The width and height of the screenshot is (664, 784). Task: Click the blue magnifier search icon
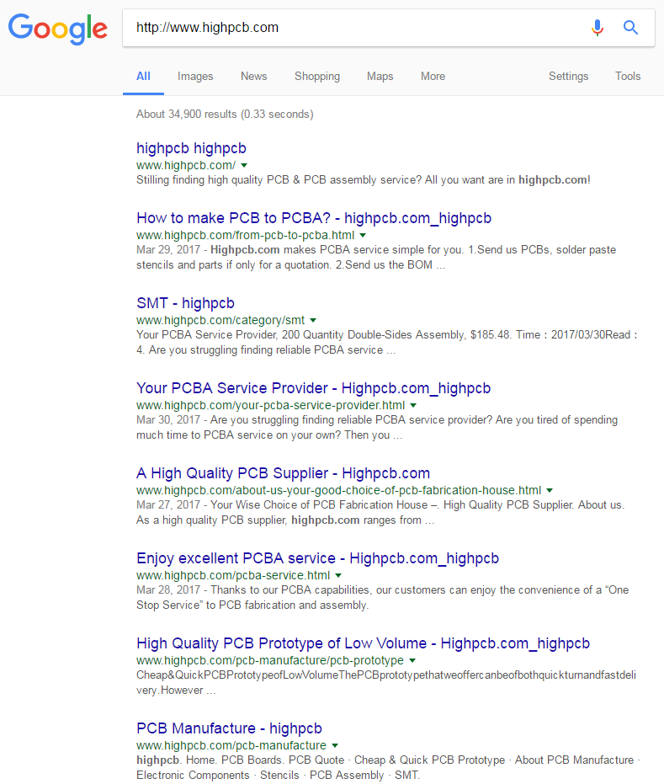[x=630, y=28]
